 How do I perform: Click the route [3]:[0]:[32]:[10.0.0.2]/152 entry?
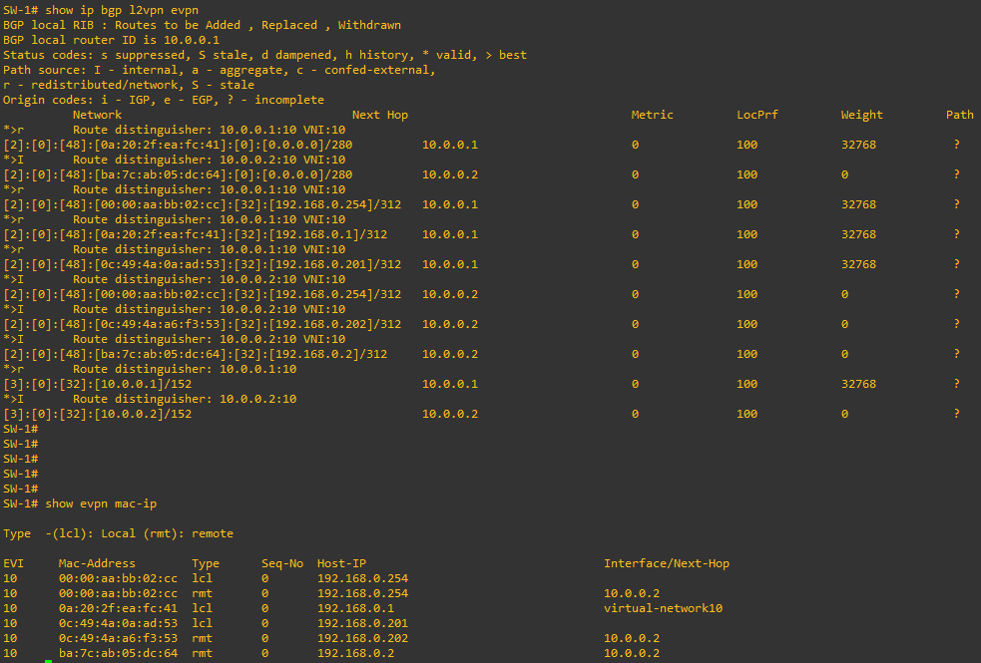97,414
